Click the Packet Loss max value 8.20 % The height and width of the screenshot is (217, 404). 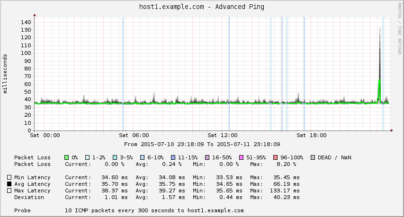(x=286, y=165)
